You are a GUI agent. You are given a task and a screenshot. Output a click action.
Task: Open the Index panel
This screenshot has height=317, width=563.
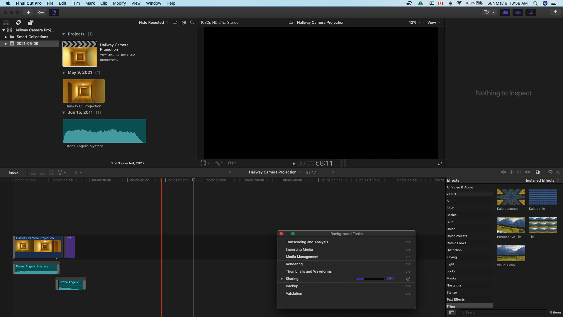(x=13, y=172)
